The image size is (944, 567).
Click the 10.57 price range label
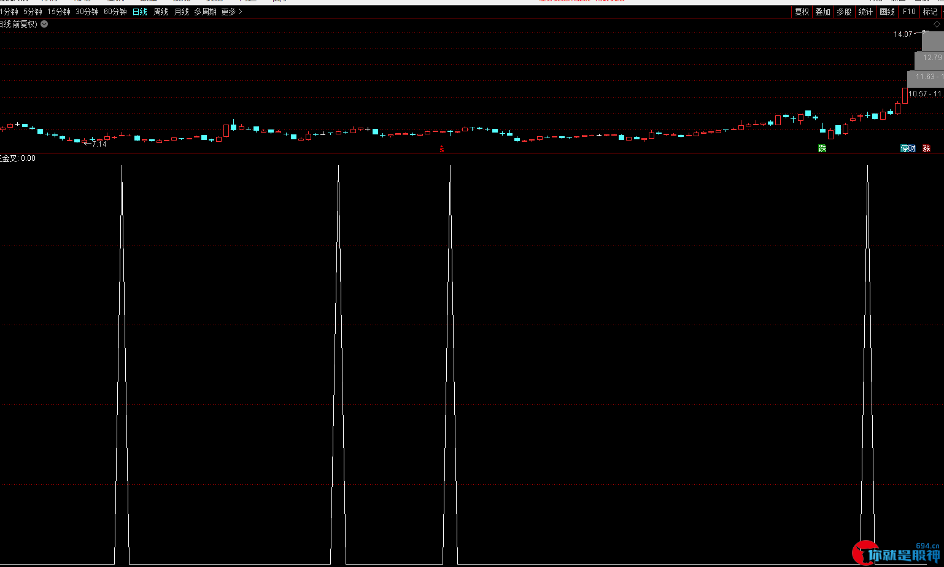click(x=926, y=94)
